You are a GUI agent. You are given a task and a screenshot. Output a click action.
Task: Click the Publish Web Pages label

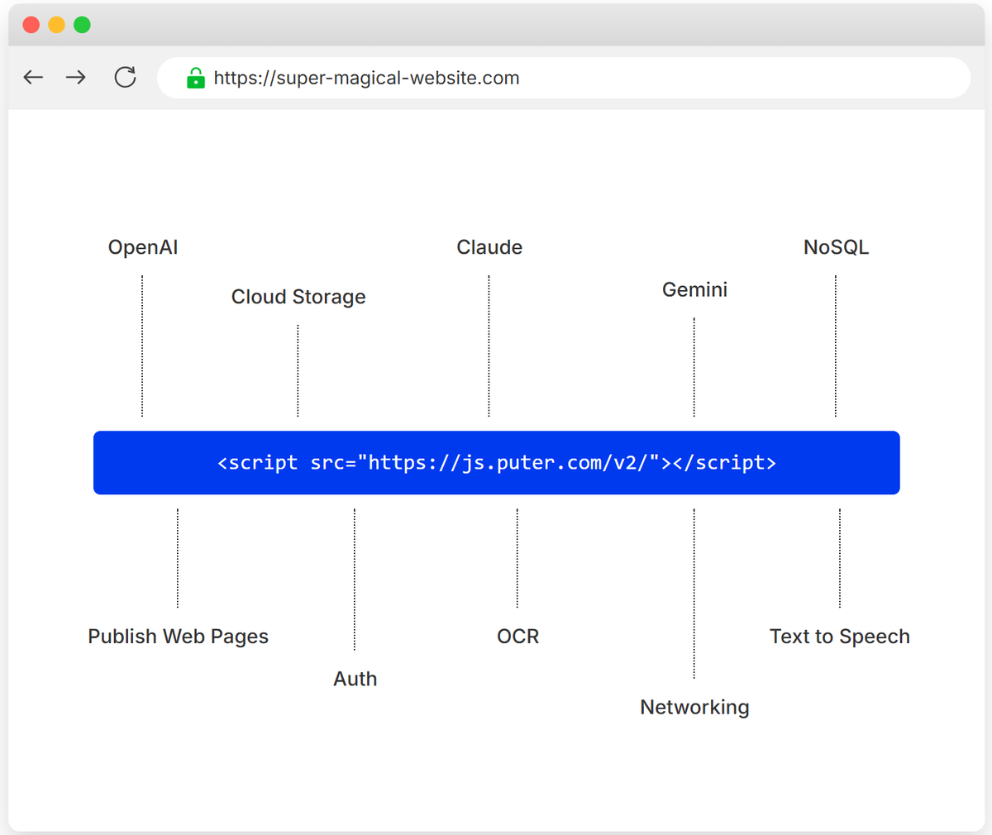click(x=179, y=637)
